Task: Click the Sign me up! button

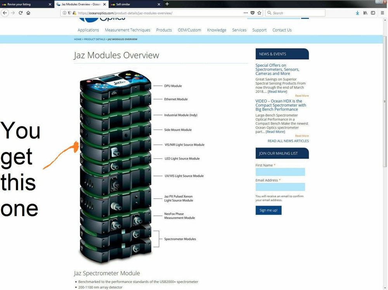Action: 268,210
